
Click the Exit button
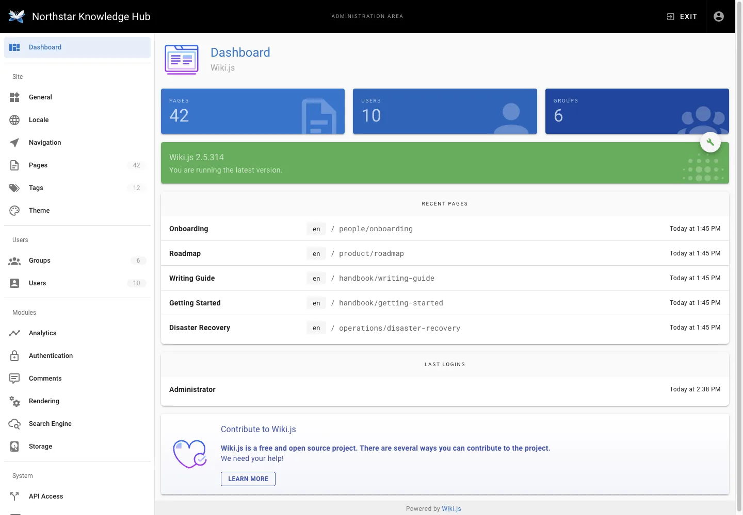point(682,16)
